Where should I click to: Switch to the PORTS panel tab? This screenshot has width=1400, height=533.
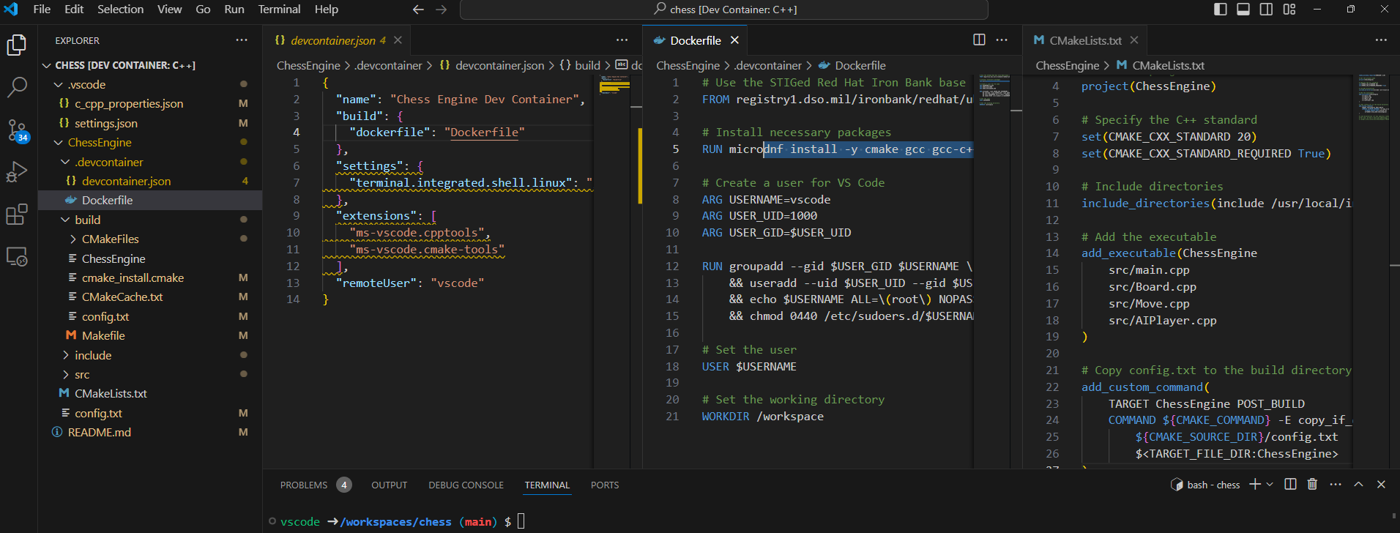point(605,485)
